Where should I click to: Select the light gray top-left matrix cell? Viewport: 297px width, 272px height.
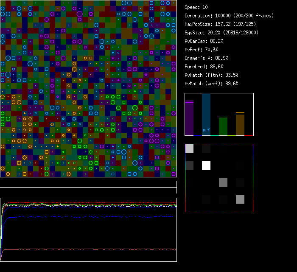[x=189, y=149]
